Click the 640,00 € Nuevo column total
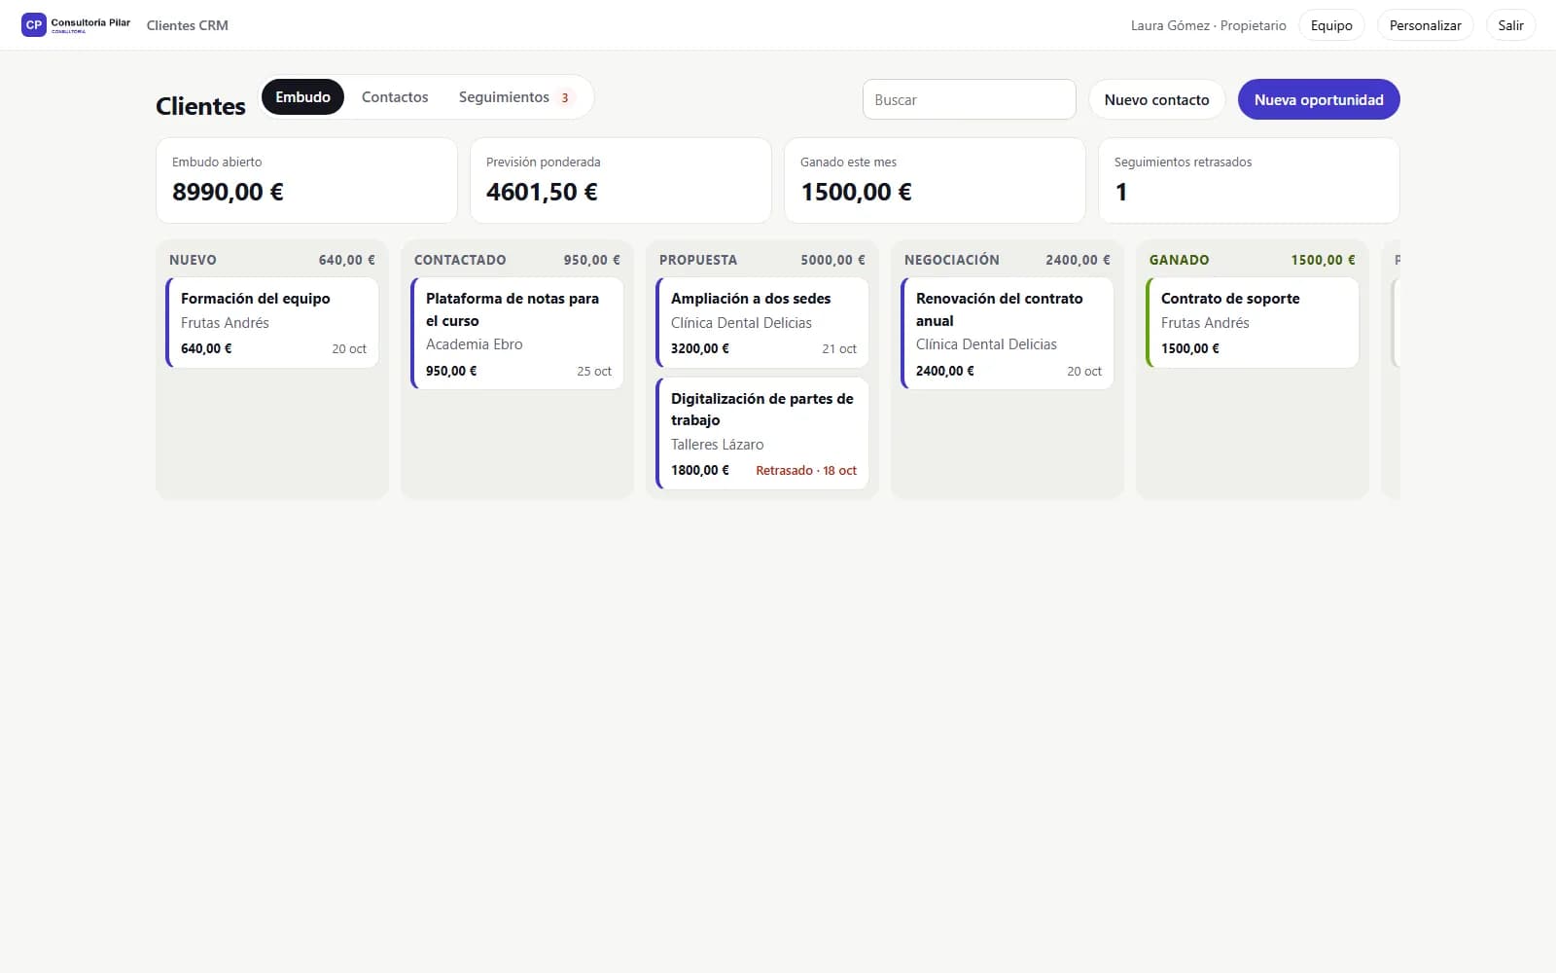This screenshot has width=1556, height=973. pos(346,260)
